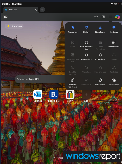Close the New tab tab
122x164 pixels.
point(36,10)
